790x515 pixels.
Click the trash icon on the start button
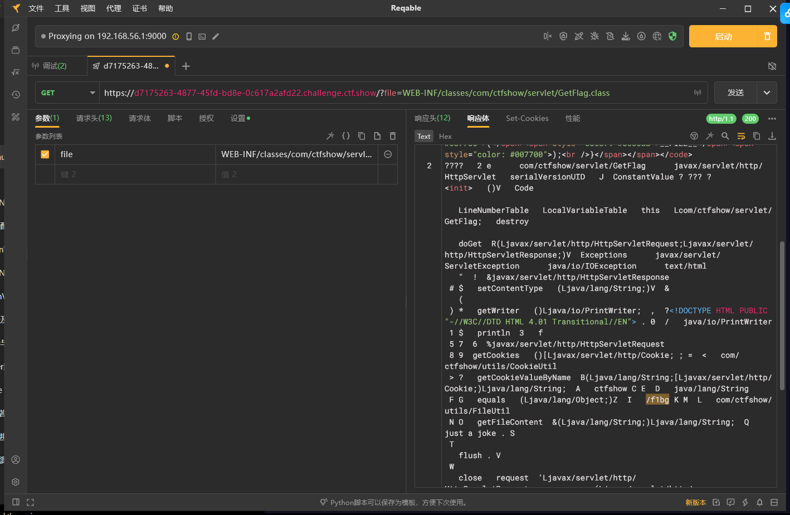point(767,36)
